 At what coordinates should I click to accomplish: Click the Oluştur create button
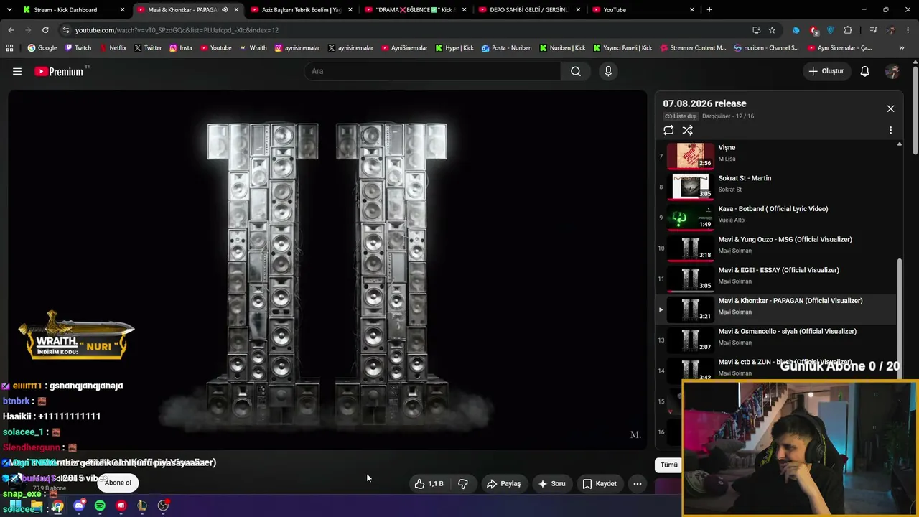point(826,71)
